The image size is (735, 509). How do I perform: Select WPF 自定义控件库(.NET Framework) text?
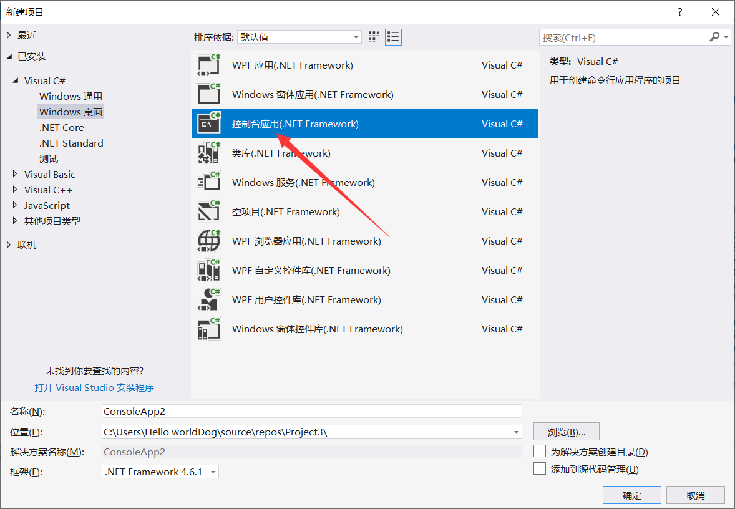[x=311, y=271]
